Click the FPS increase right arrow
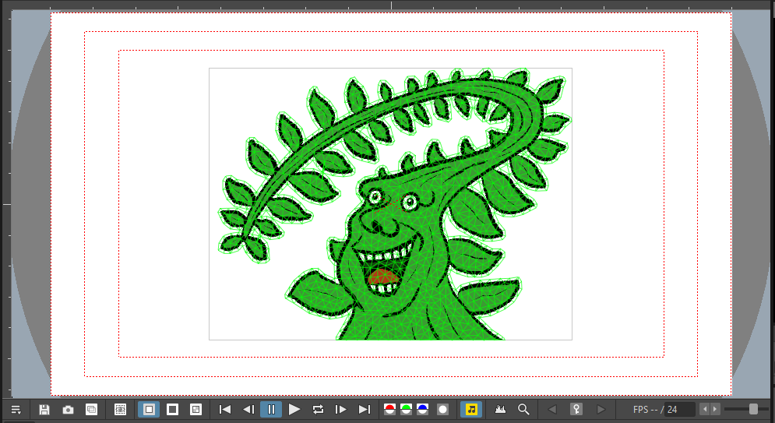 coord(715,409)
